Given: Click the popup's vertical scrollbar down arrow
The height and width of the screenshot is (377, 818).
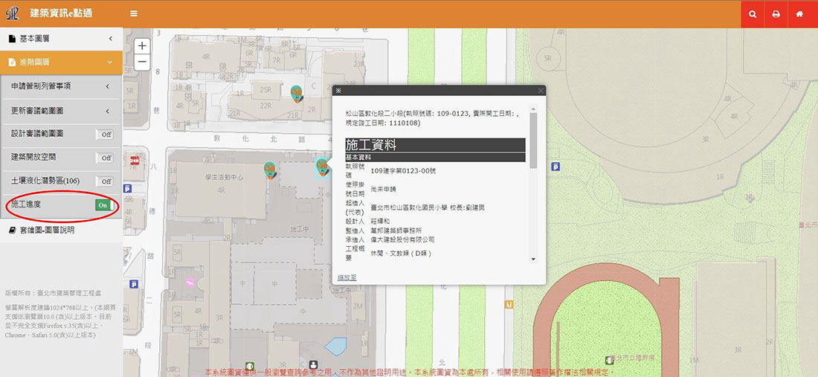Looking at the screenshot, I should [532, 260].
